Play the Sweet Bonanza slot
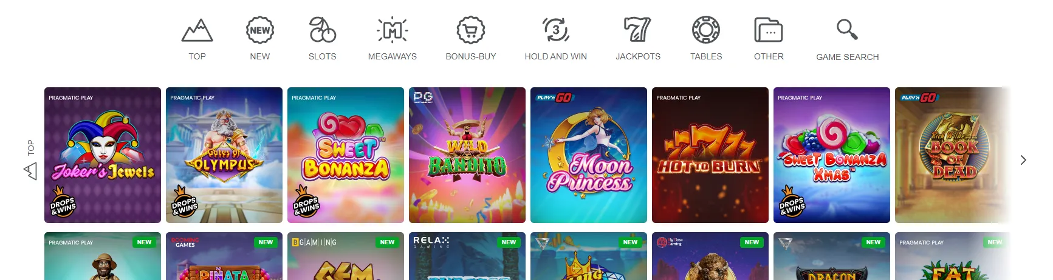Viewport: 1053px width, 280px height. pos(346,155)
